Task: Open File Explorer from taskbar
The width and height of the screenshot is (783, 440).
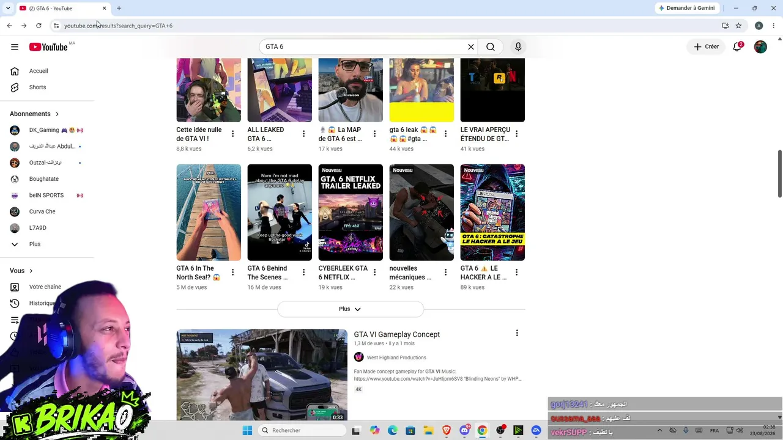Action: pyautogui.click(x=428, y=430)
